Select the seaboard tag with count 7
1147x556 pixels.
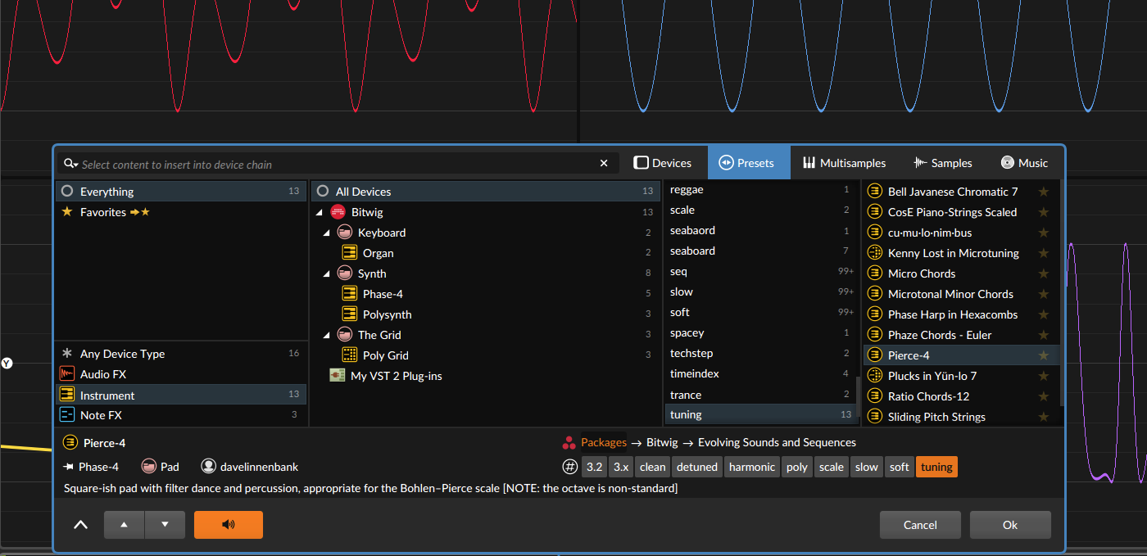pyautogui.click(x=760, y=251)
